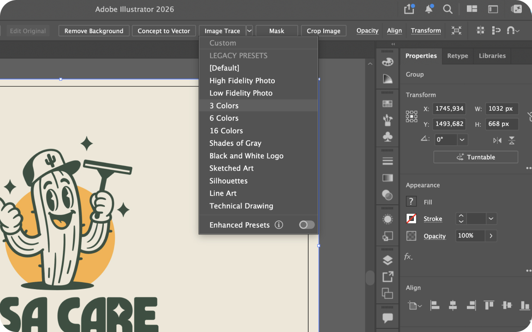Click the align to pixel grid icon

(x=480, y=30)
